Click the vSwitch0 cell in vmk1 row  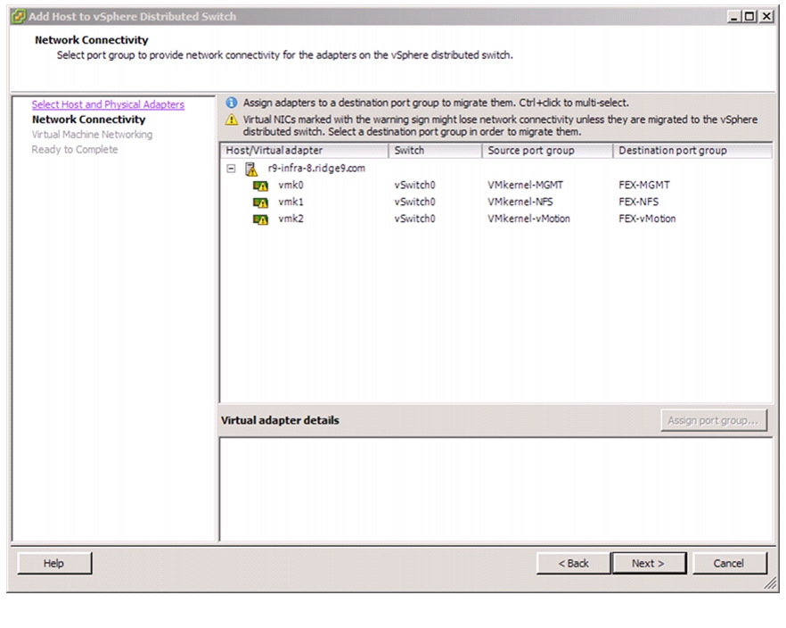tap(414, 202)
